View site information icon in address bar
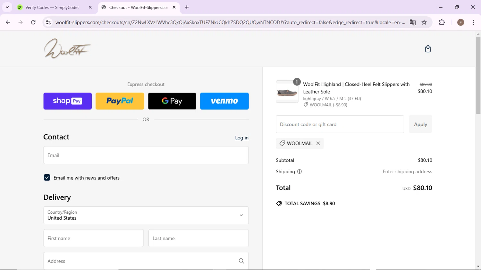This screenshot has height=270, width=481. 48,22
